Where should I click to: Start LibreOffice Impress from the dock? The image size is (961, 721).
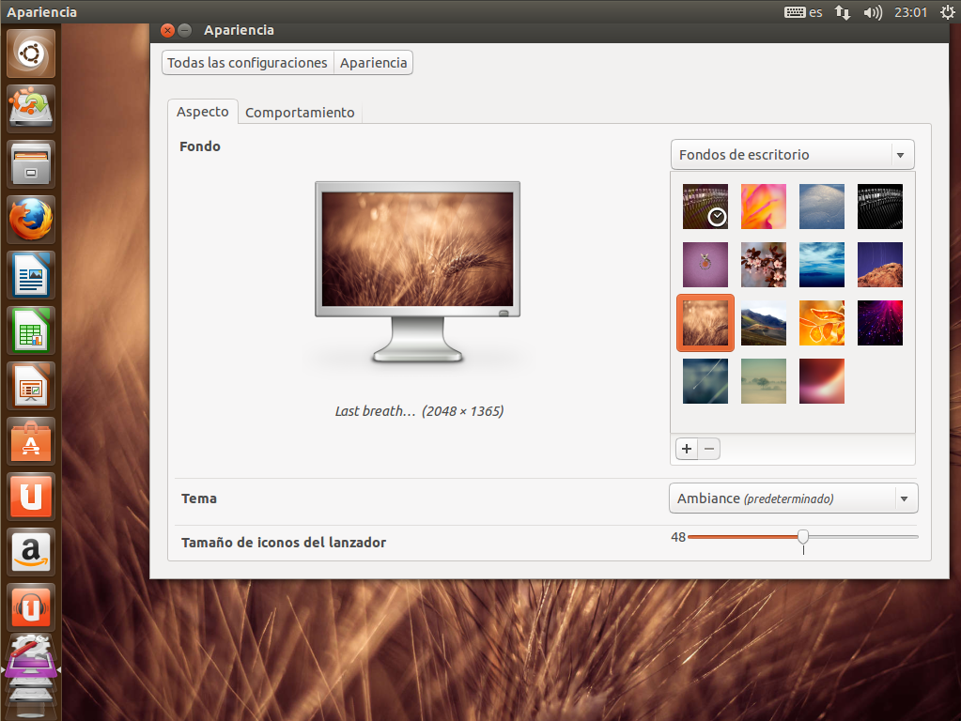point(30,386)
